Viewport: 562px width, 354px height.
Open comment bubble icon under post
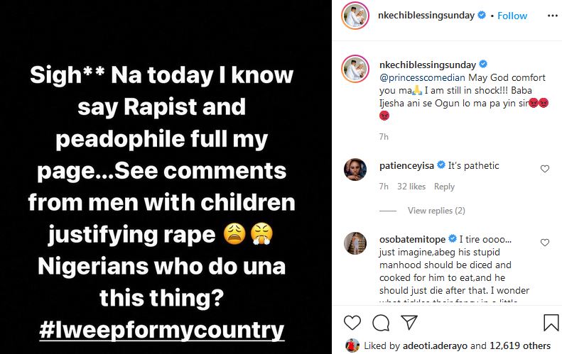pos(380,323)
